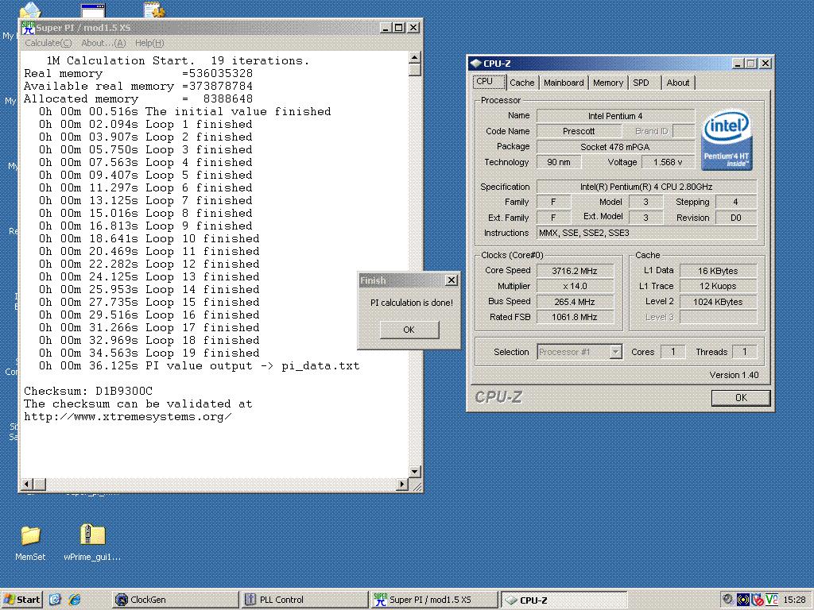Click the L1 Data value 16 KBytes
This screenshot has width=814, height=610.
(x=718, y=271)
